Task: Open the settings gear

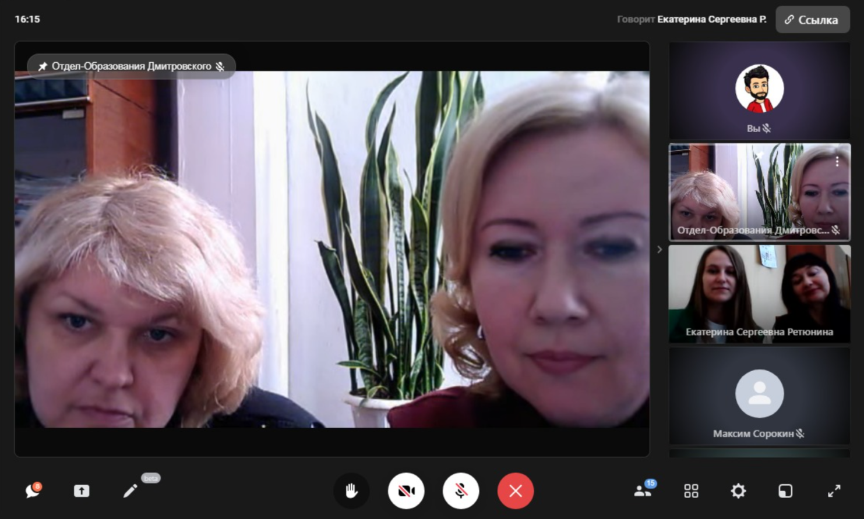Action: (738, 491)
